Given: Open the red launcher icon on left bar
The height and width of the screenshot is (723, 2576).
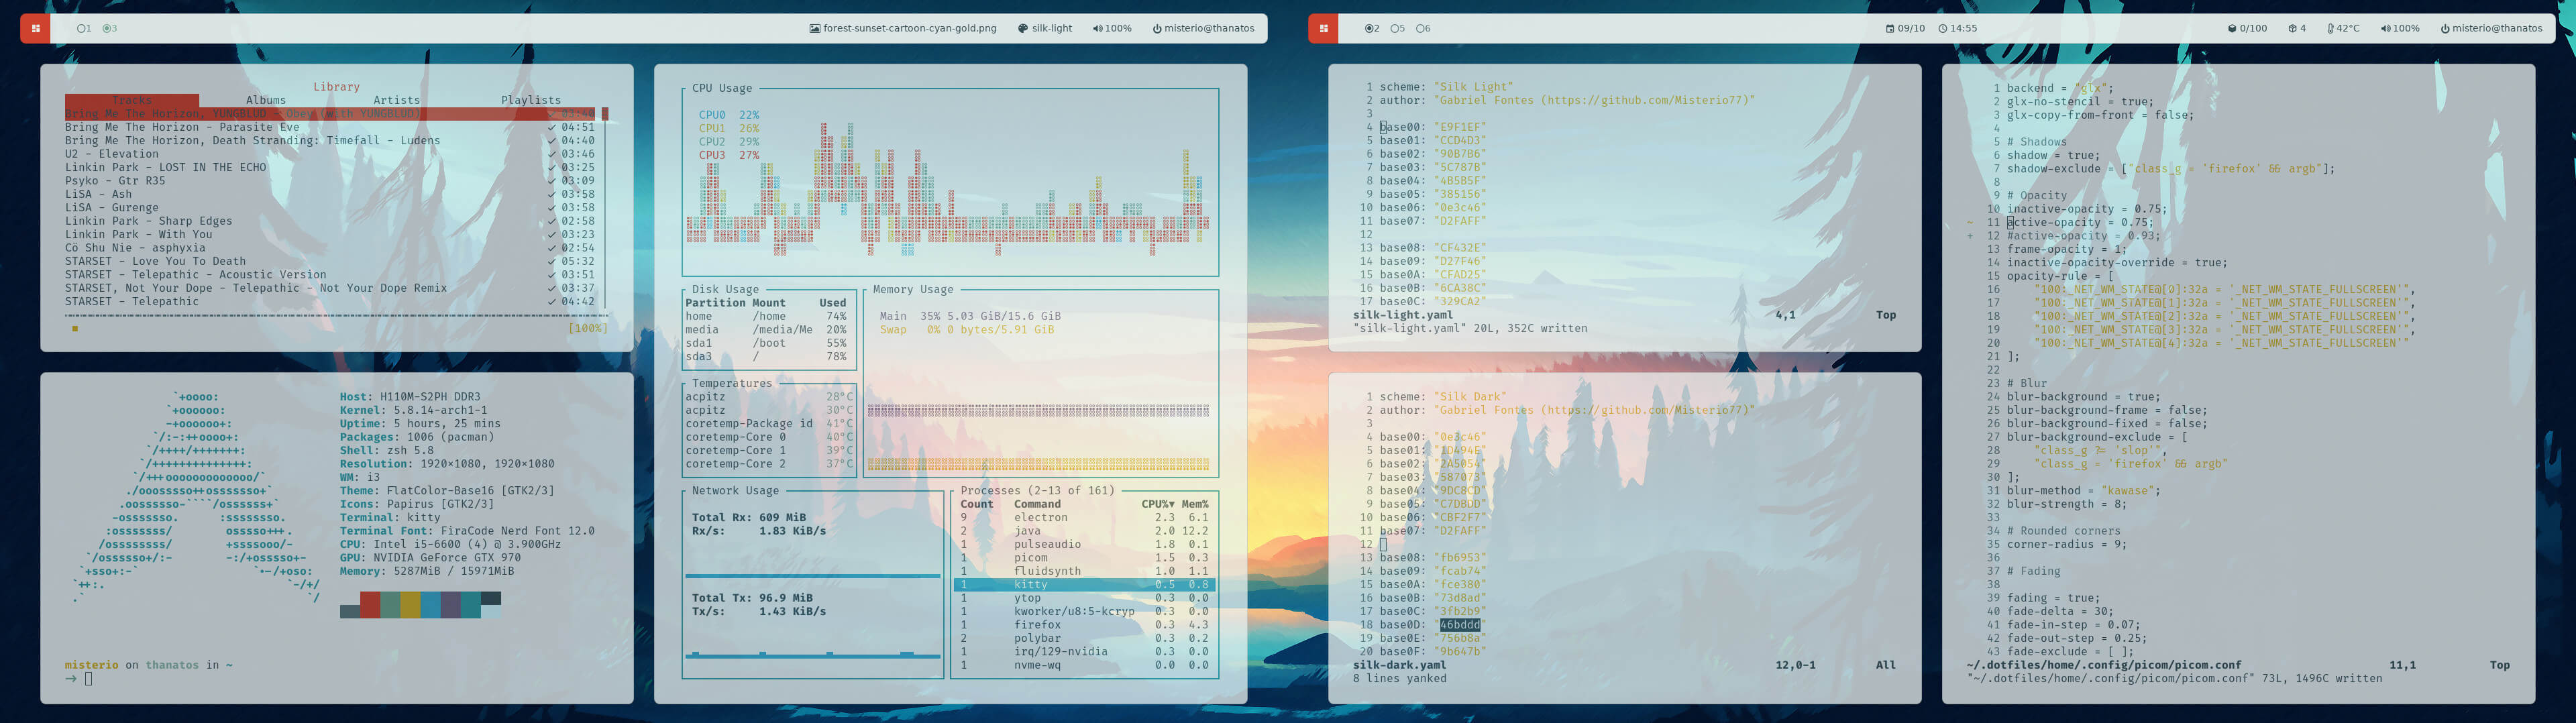Looking at the screenshot, I should click(x=35, y=28).
